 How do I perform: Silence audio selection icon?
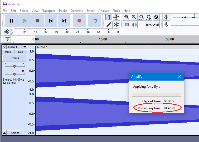click(134, 25)
